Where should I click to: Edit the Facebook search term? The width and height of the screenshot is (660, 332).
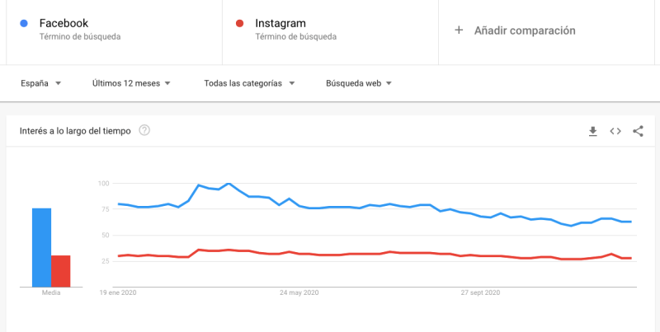(x=64, y=23)
